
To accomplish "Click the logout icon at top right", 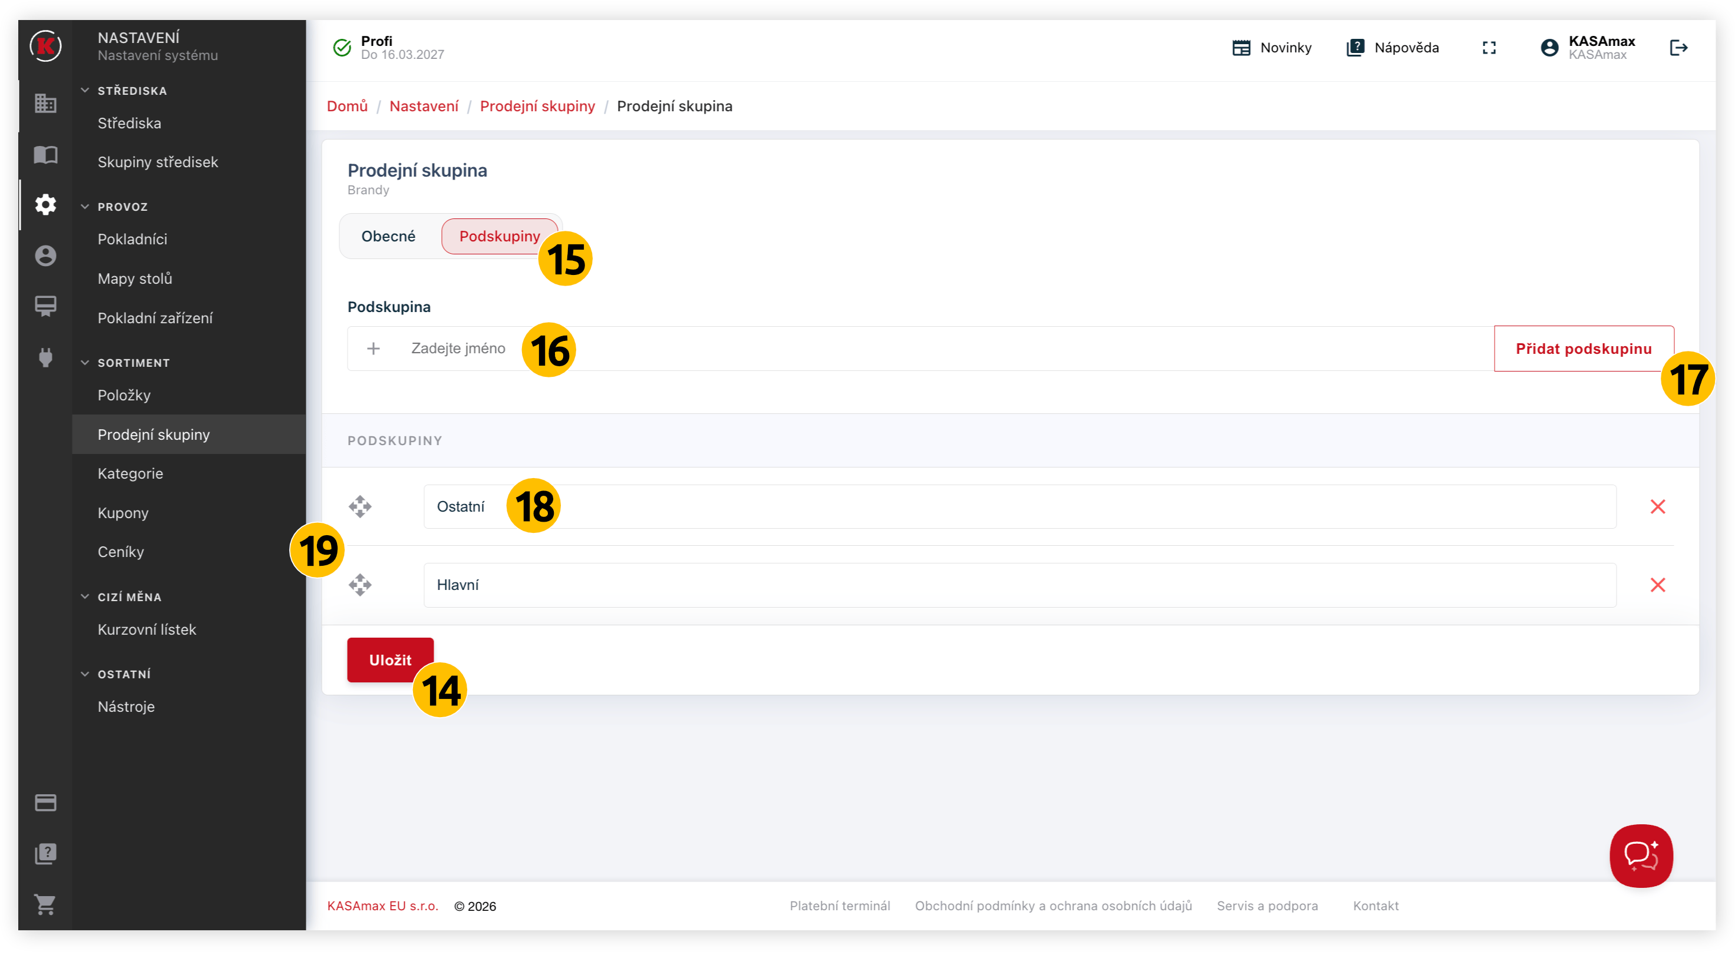I will tap(1678, 48).
